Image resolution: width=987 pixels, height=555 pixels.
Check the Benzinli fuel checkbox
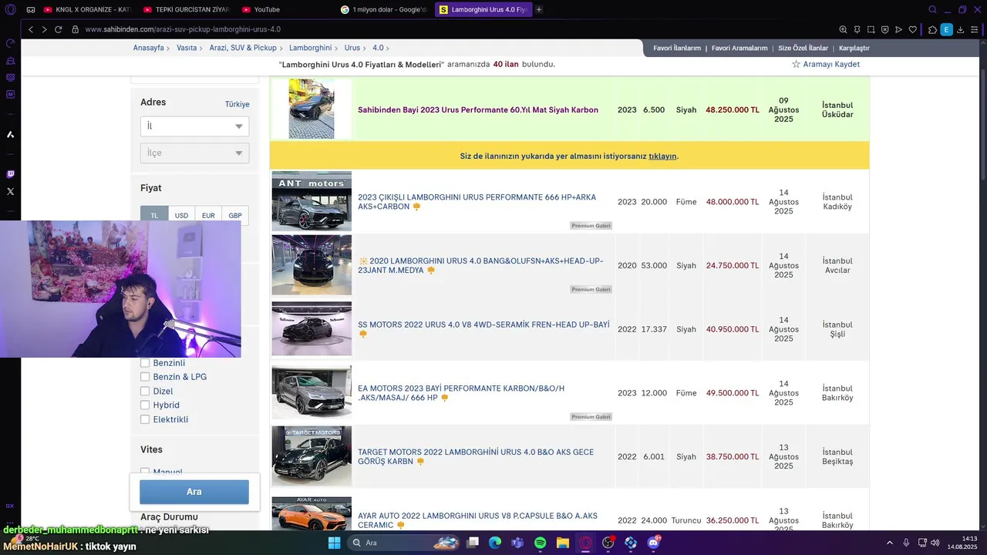pos(145,363)
